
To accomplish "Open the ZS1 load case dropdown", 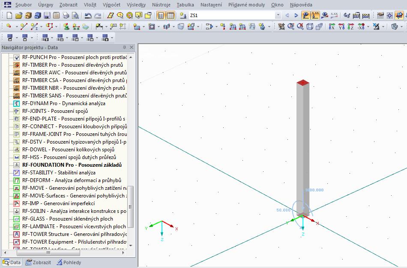I will pyautogui.click(x=278, y=15).
